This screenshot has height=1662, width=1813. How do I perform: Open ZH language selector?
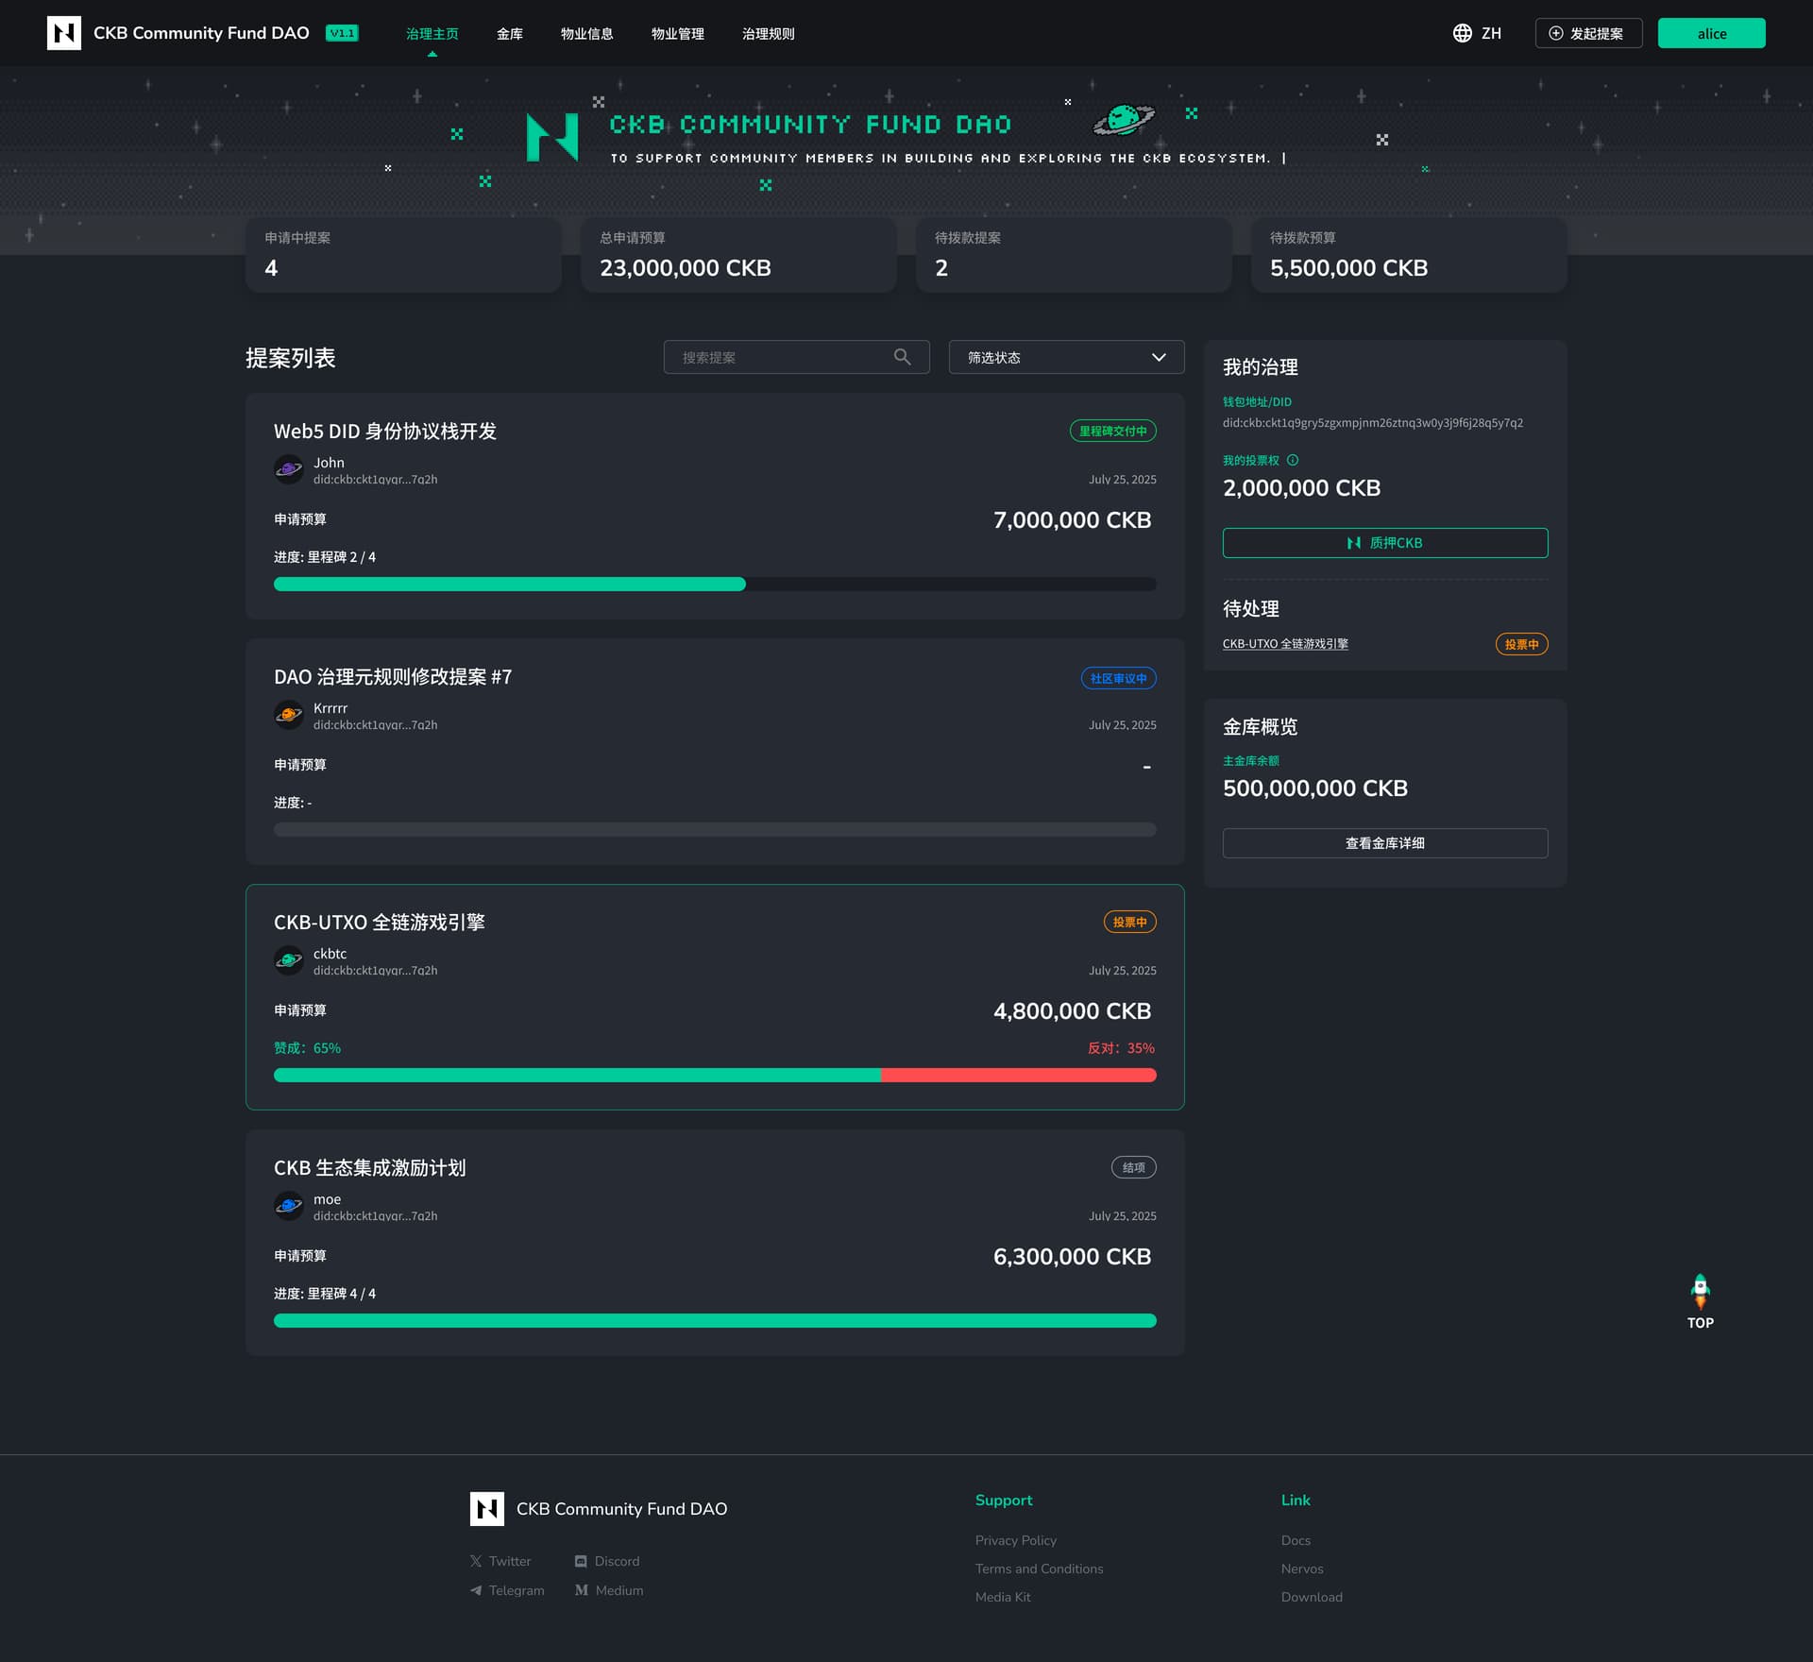click(1490, 33)
